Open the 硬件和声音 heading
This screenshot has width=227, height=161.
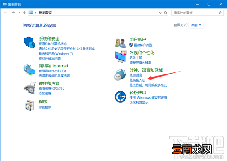pos(49,83)
